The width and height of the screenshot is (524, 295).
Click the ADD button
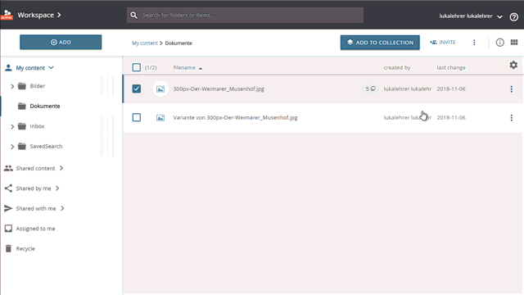coord(61,42)
